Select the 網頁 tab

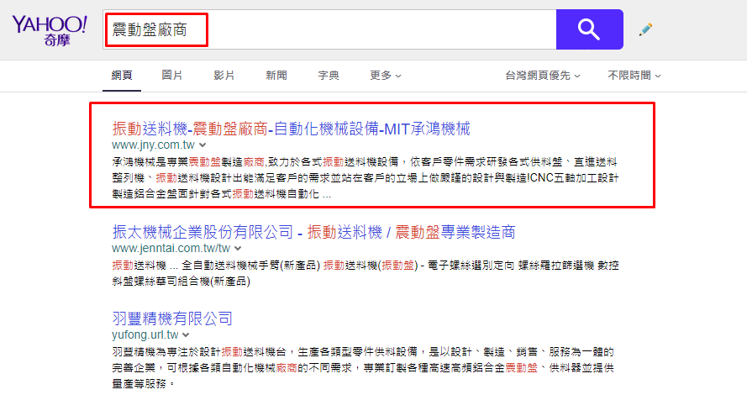[x=122, y=76]
